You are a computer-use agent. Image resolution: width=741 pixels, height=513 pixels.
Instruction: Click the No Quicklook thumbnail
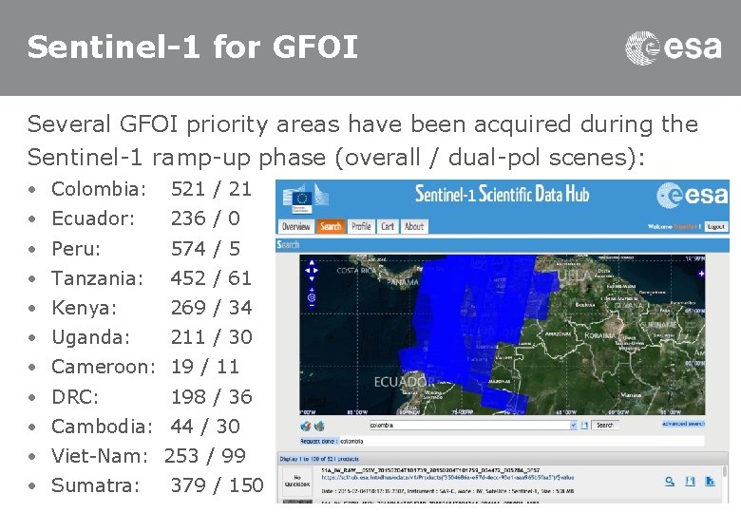(297, 481)
